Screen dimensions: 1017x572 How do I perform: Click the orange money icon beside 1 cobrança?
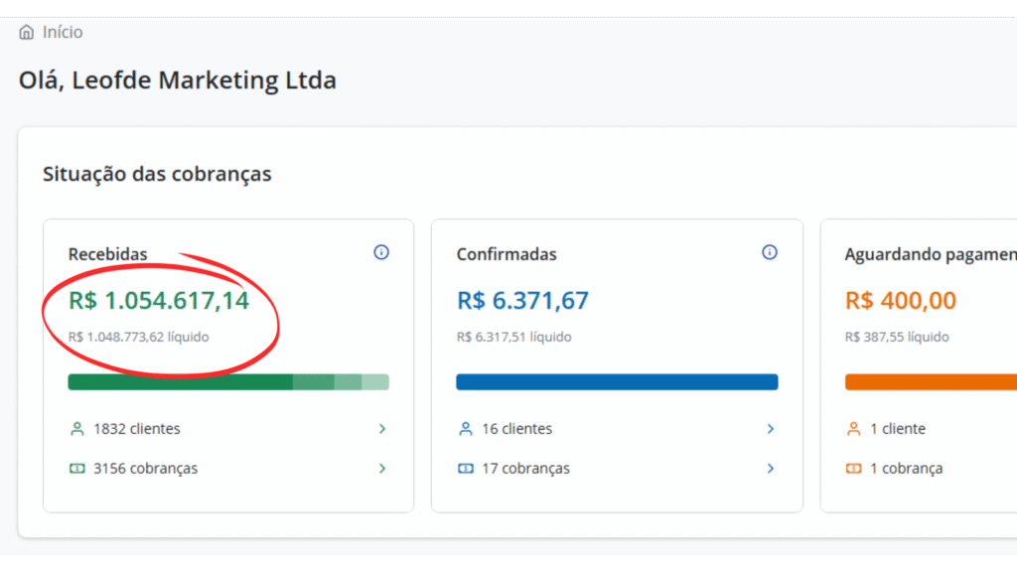(853, 469)
